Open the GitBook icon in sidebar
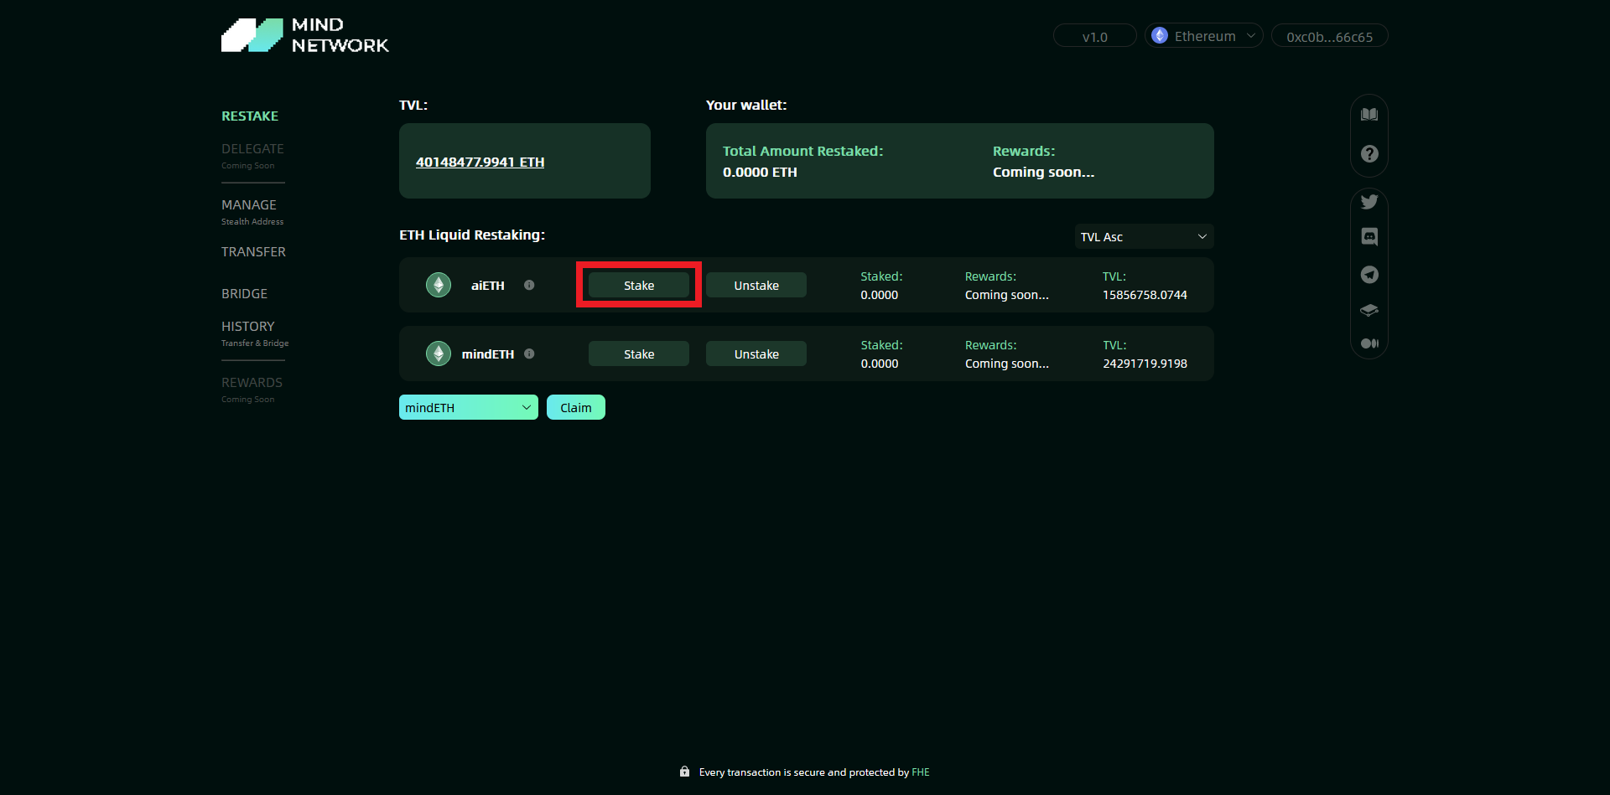 coord(1368,310)
